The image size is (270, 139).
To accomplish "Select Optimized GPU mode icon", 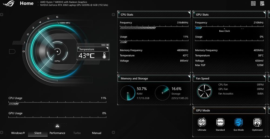I will click(257, 122).
